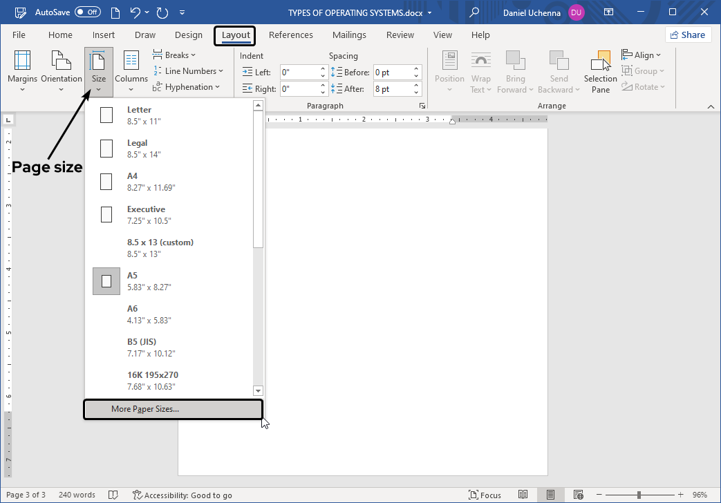Screen dimensions: 721x503
Task: Open the Breaks dropdown
Action: point(174,55)
